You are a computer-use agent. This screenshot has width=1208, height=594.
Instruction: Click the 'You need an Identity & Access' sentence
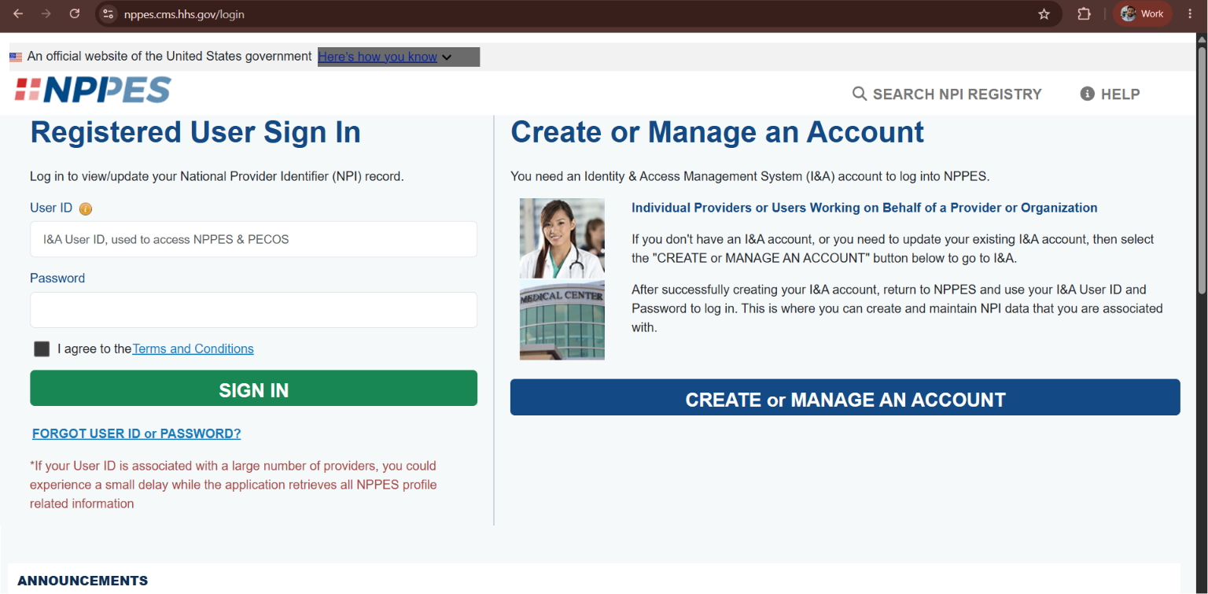[x=750, y=176]
